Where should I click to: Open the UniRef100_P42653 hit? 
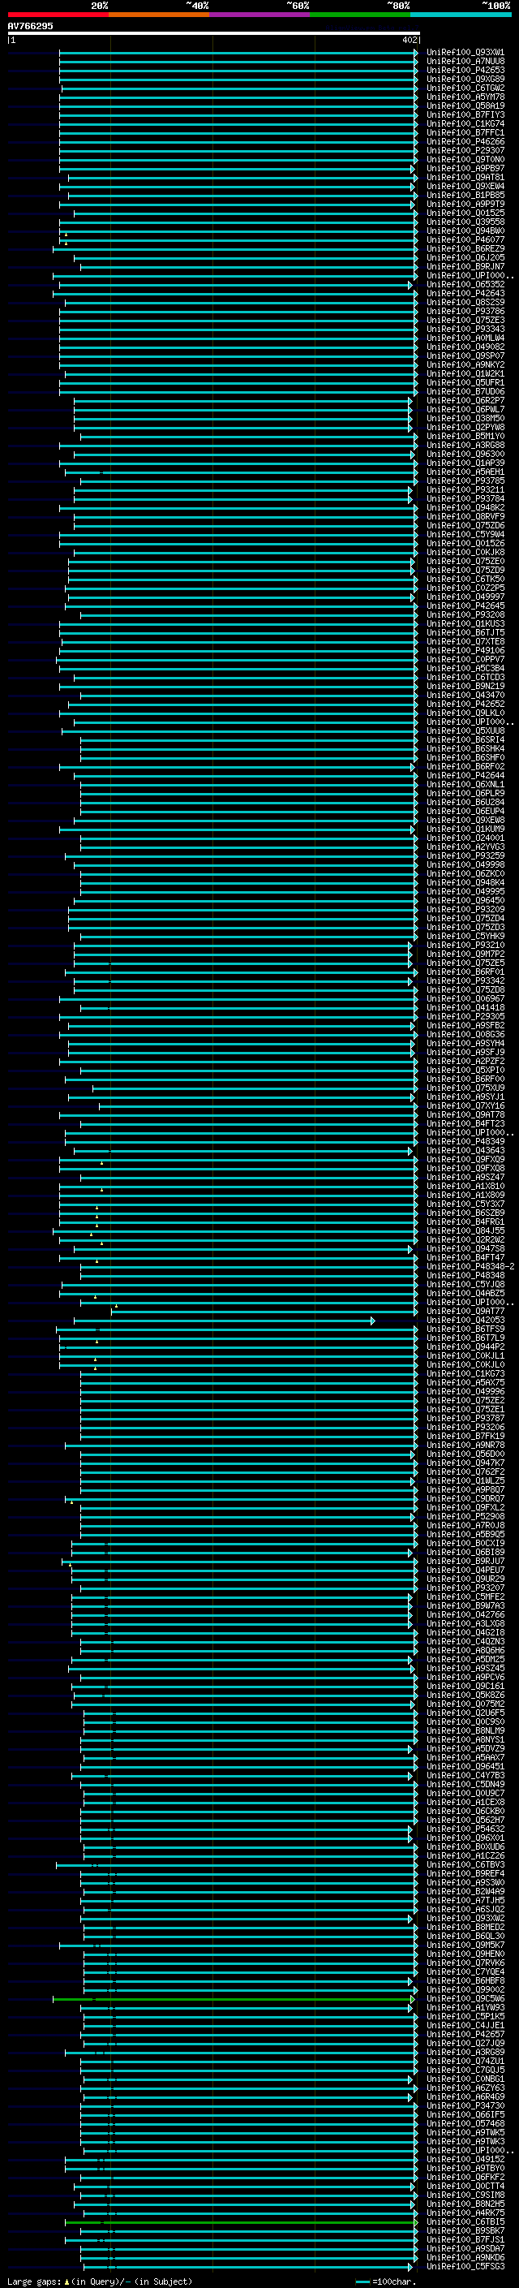465,70
